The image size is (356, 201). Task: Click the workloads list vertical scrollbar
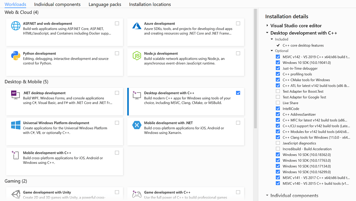(256, 69)
